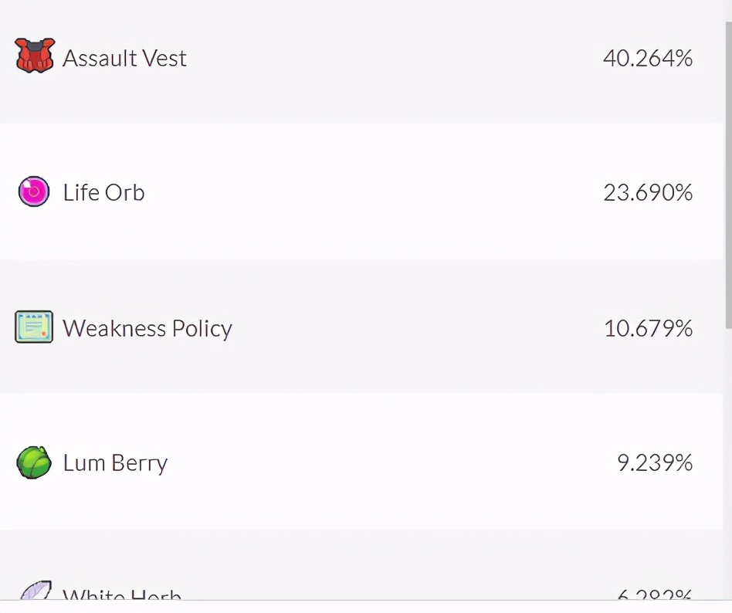Viewport: 732px width, 613px height.
Task: Click the partially visible White Herb name
Action: point(122,594)
